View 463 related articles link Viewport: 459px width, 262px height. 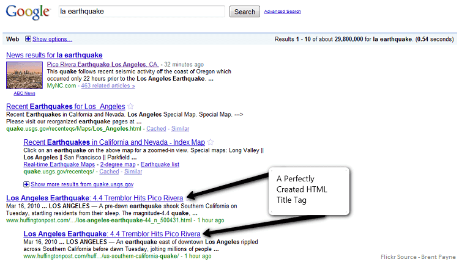tap(108, 86)
